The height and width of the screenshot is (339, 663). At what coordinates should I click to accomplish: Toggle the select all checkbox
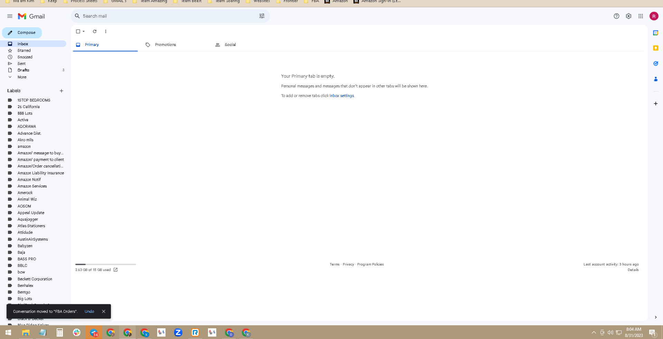78,31
